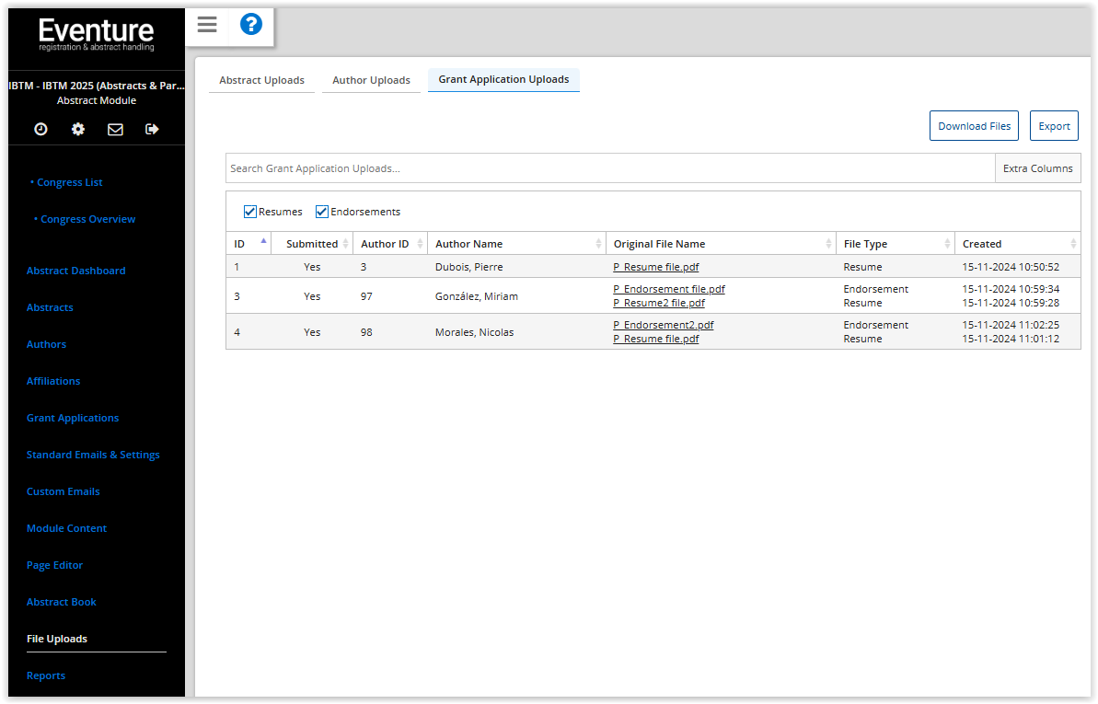Click Author ID 97 cell

(x=366, y=296)
